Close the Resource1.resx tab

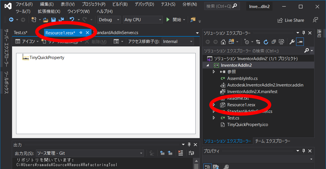click(x=87, y=33)
